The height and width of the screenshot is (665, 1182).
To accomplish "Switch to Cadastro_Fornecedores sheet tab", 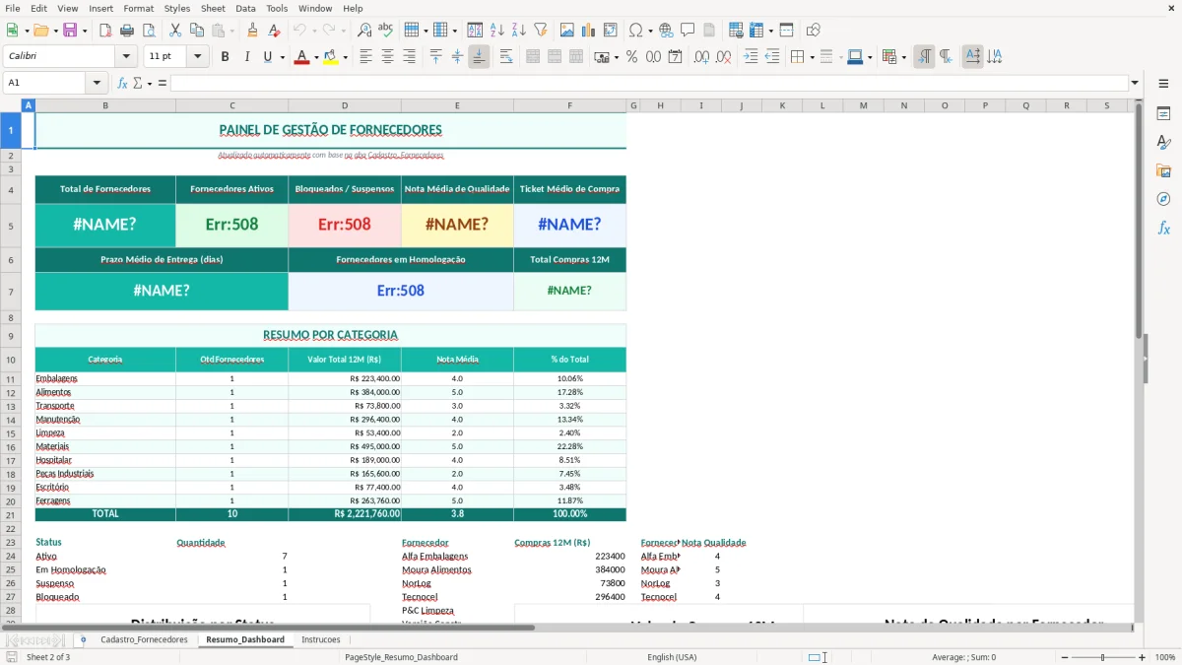I will click(144, 639).
